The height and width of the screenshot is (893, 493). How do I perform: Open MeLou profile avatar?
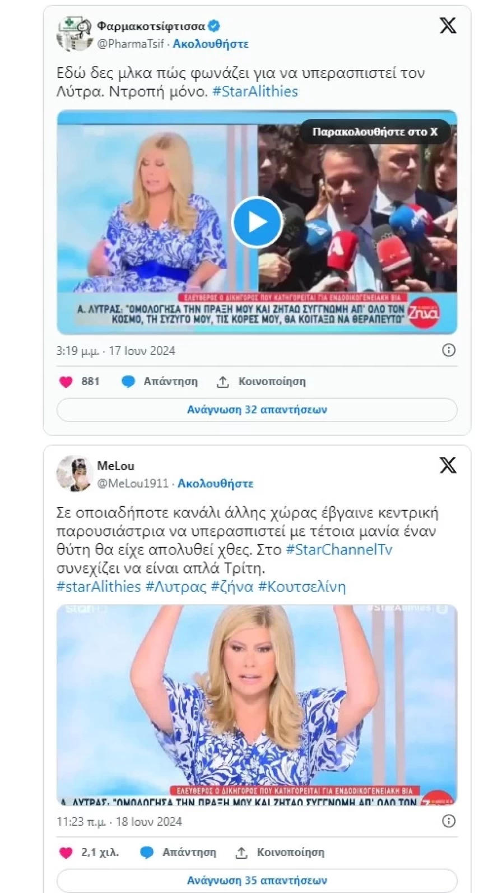click(75, 473)
